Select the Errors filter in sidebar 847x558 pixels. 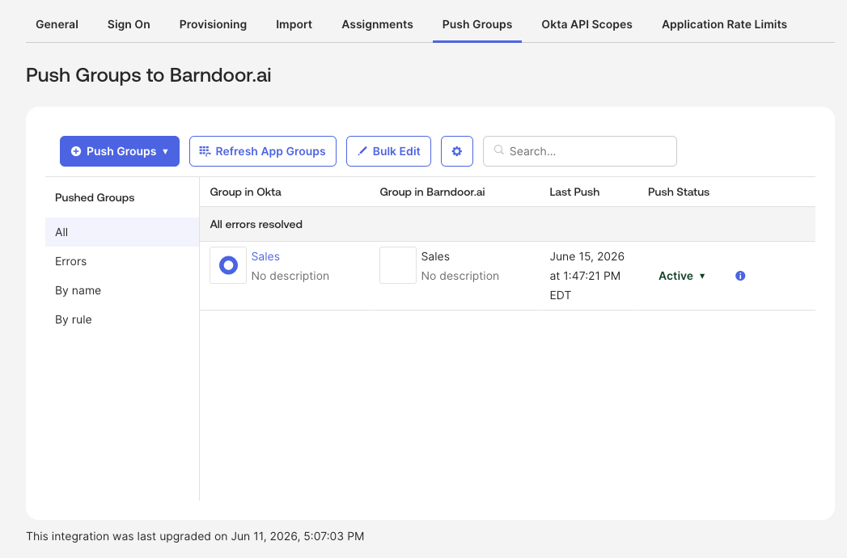pyautogui.click(x=122, y=261)
